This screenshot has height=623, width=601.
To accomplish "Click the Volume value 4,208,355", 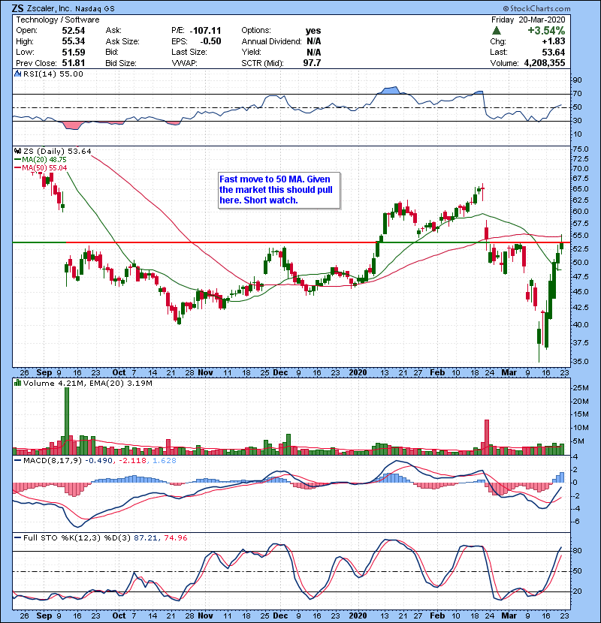I will pos(545,63).
